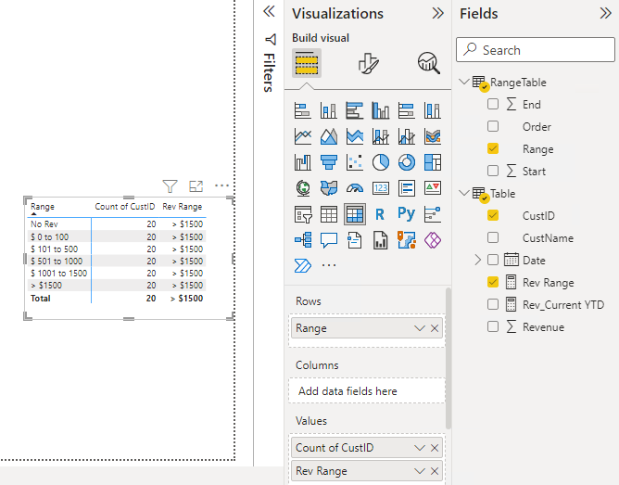
Task: Check the Date field checkbox
Action: point(493,260)
